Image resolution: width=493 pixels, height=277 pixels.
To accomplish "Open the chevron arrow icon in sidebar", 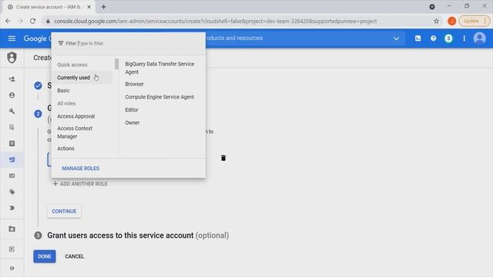I will point(12,208).
